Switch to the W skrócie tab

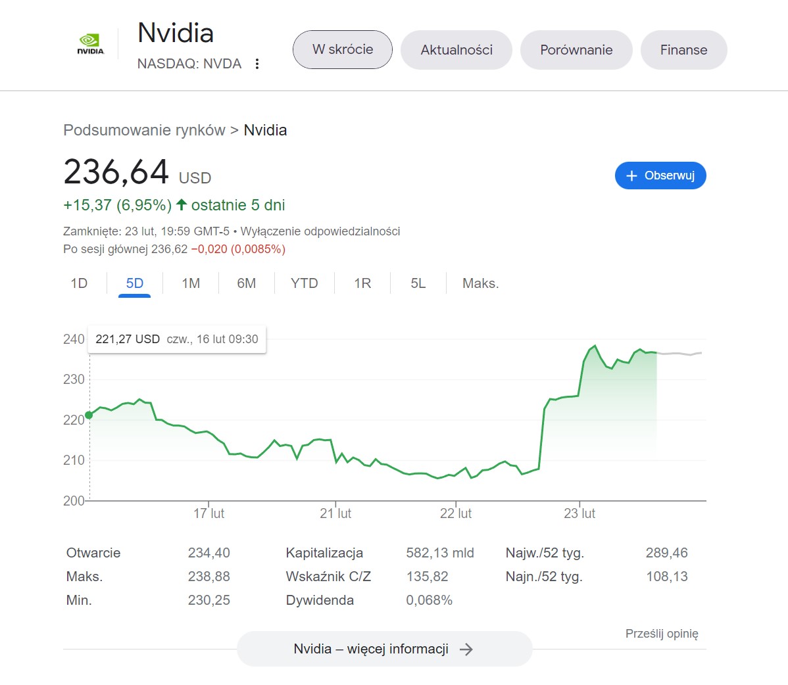[x=343, y=49]
